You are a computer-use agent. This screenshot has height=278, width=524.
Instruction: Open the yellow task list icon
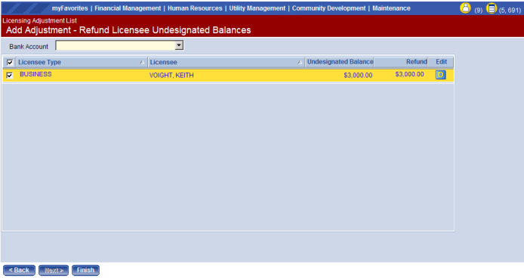[x=492, y=8]
